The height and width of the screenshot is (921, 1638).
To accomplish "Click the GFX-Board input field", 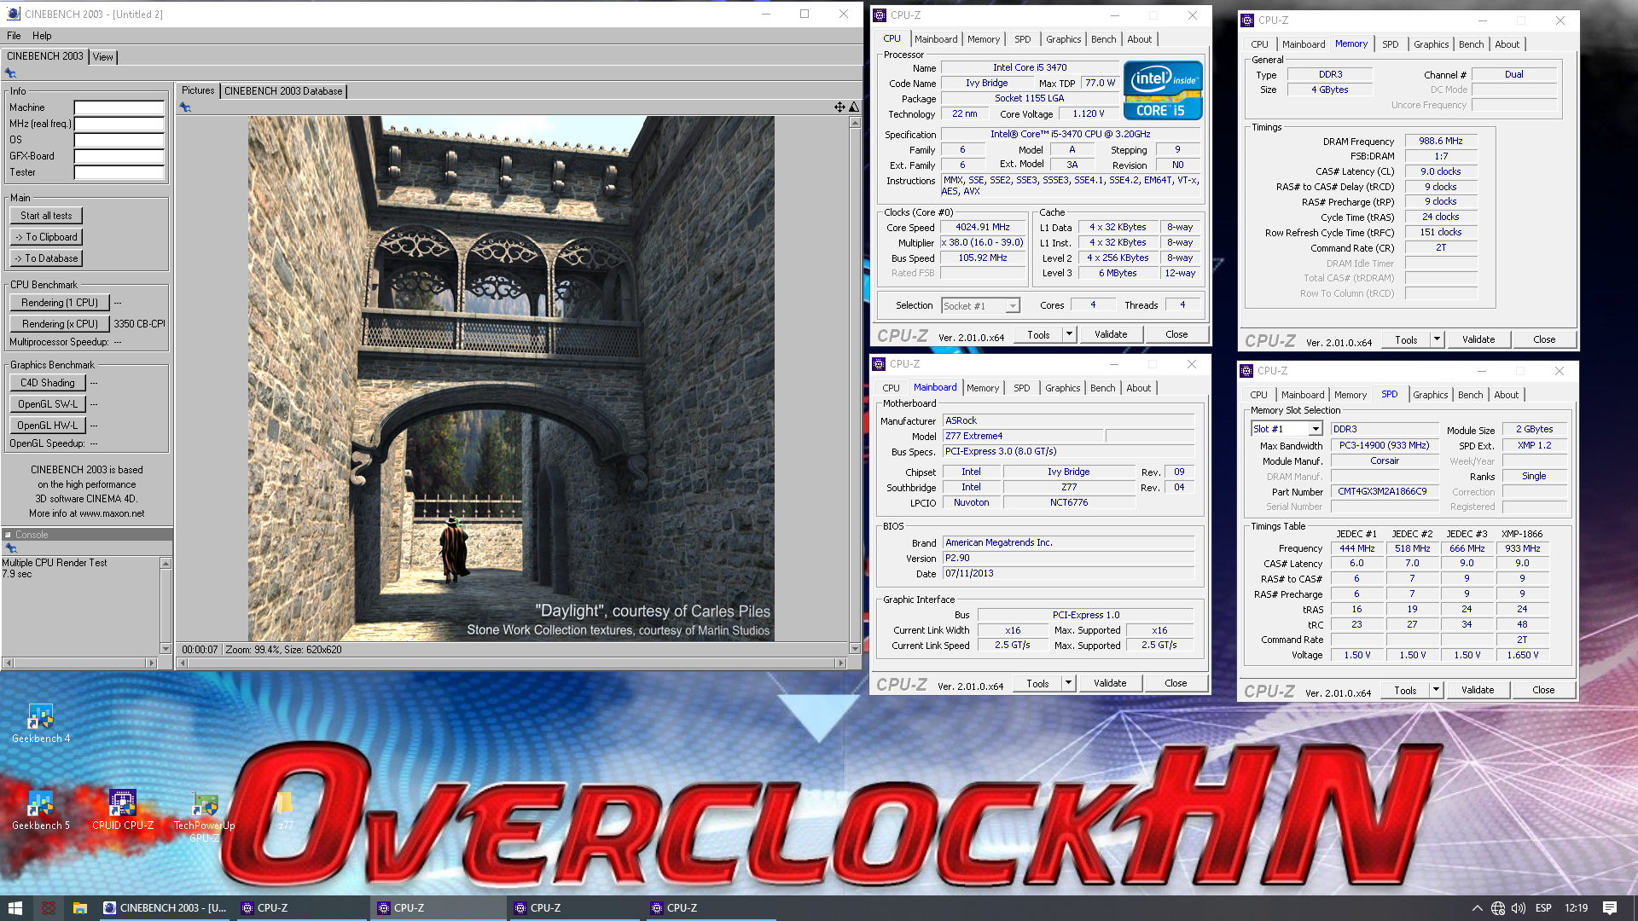I will 119,156.
